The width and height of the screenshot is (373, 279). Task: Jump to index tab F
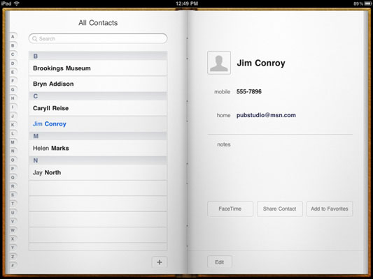coord(13,81)
